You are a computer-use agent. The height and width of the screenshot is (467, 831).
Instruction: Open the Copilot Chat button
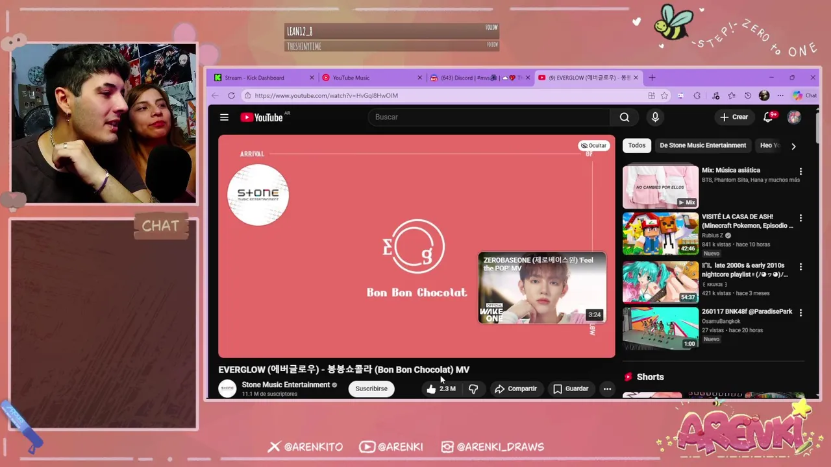[x=804, y=95]
